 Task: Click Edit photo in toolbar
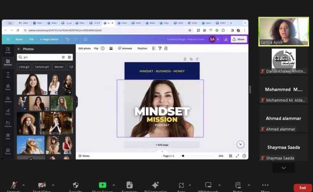(85, 48)
